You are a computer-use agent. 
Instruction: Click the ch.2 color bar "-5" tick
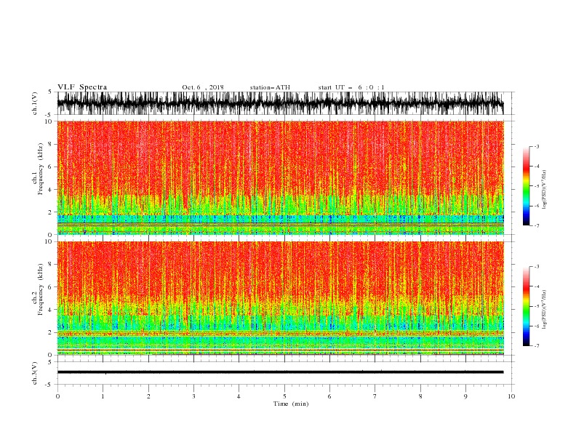pyautogui.click(x=537, y=306)
